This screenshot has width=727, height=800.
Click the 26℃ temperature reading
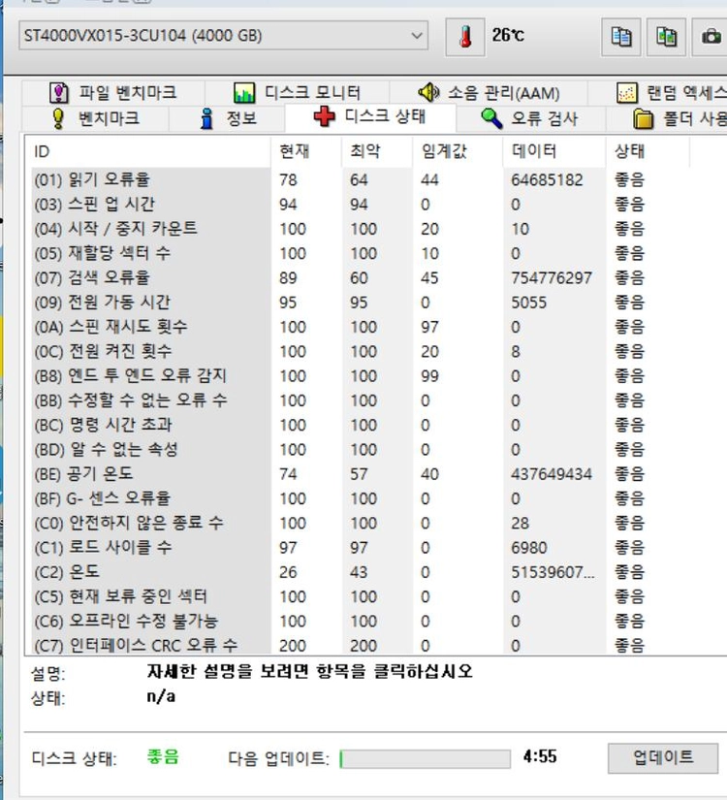[508, 35]
